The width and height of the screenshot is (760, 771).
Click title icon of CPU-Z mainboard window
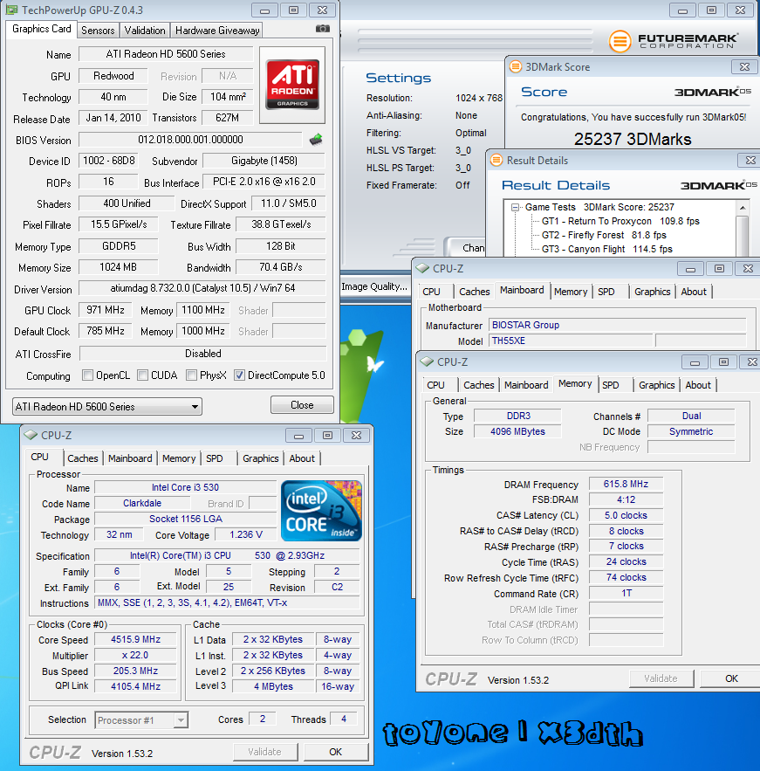[x=422, y=268]
